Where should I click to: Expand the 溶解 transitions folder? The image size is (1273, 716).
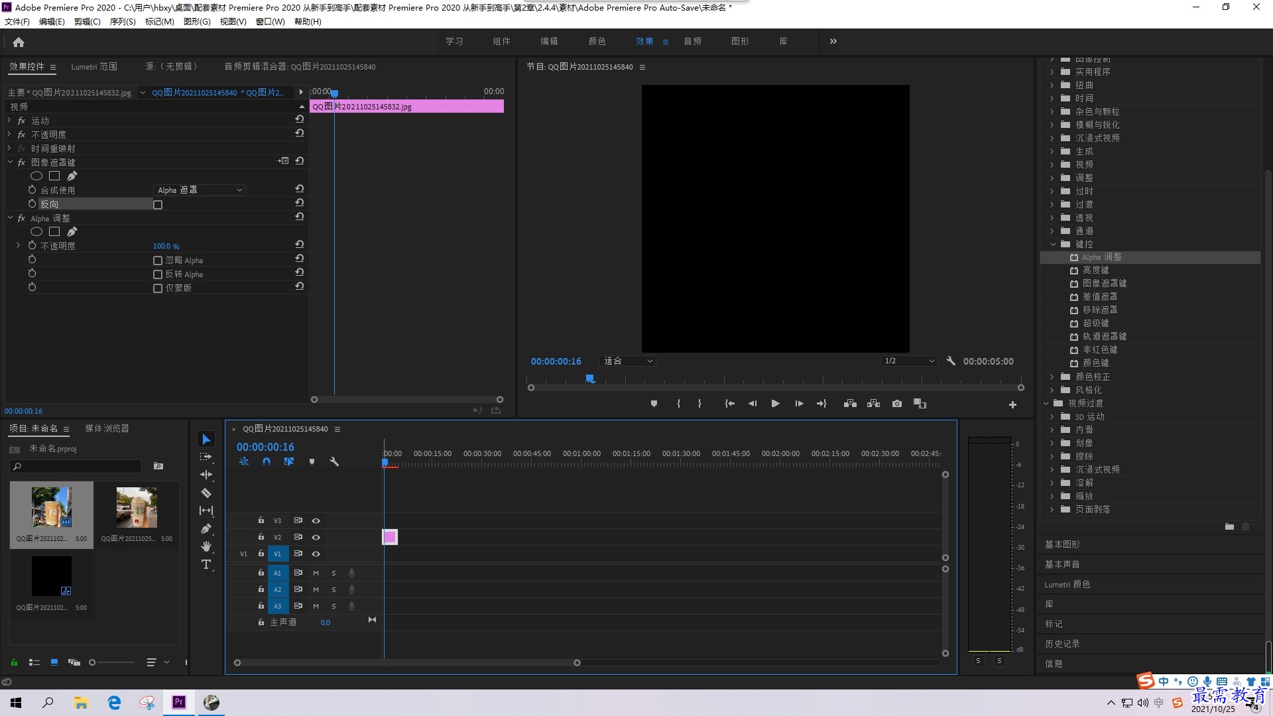click(1052, 483)
